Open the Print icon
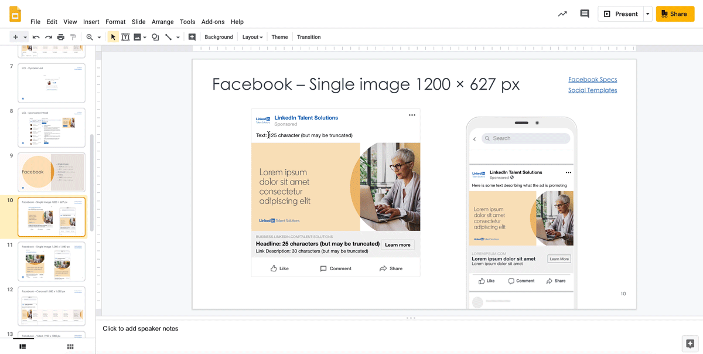Viewport: 703px width, 354px height. click(x=60, y=36)
